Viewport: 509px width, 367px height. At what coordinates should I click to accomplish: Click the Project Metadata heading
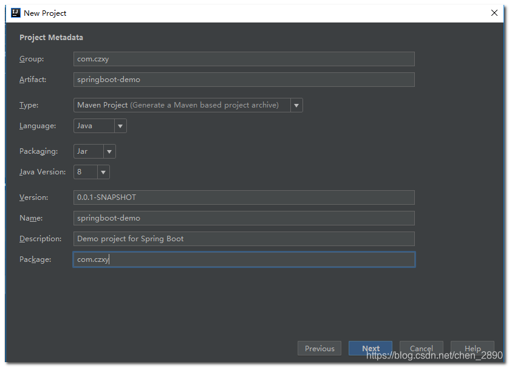(x=51, y=38)
